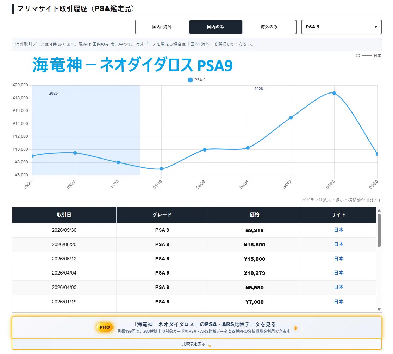Viewport: 393px width, 354px height.
Task: Select the 国内のみ view tab
Action: tap(216, 27)
